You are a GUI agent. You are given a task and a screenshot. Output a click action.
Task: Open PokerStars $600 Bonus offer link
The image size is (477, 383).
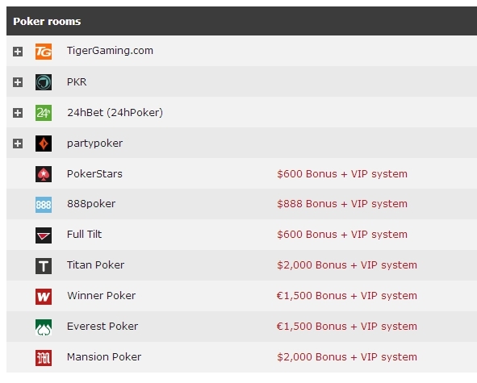click(x=342, y=174)
